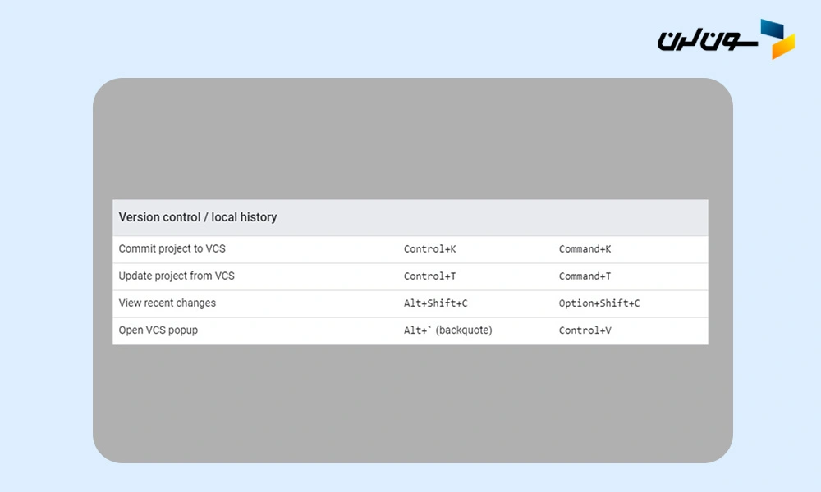The image size is (821, 492).
Task: Select the Alt+Shift+C shortcut cell
Action: pyautogui.click(x=435, y=303)
